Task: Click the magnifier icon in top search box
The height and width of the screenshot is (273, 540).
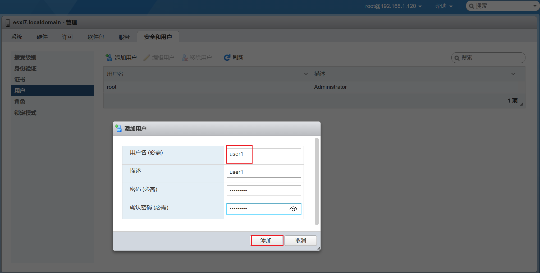Action: tap(472, 6)
